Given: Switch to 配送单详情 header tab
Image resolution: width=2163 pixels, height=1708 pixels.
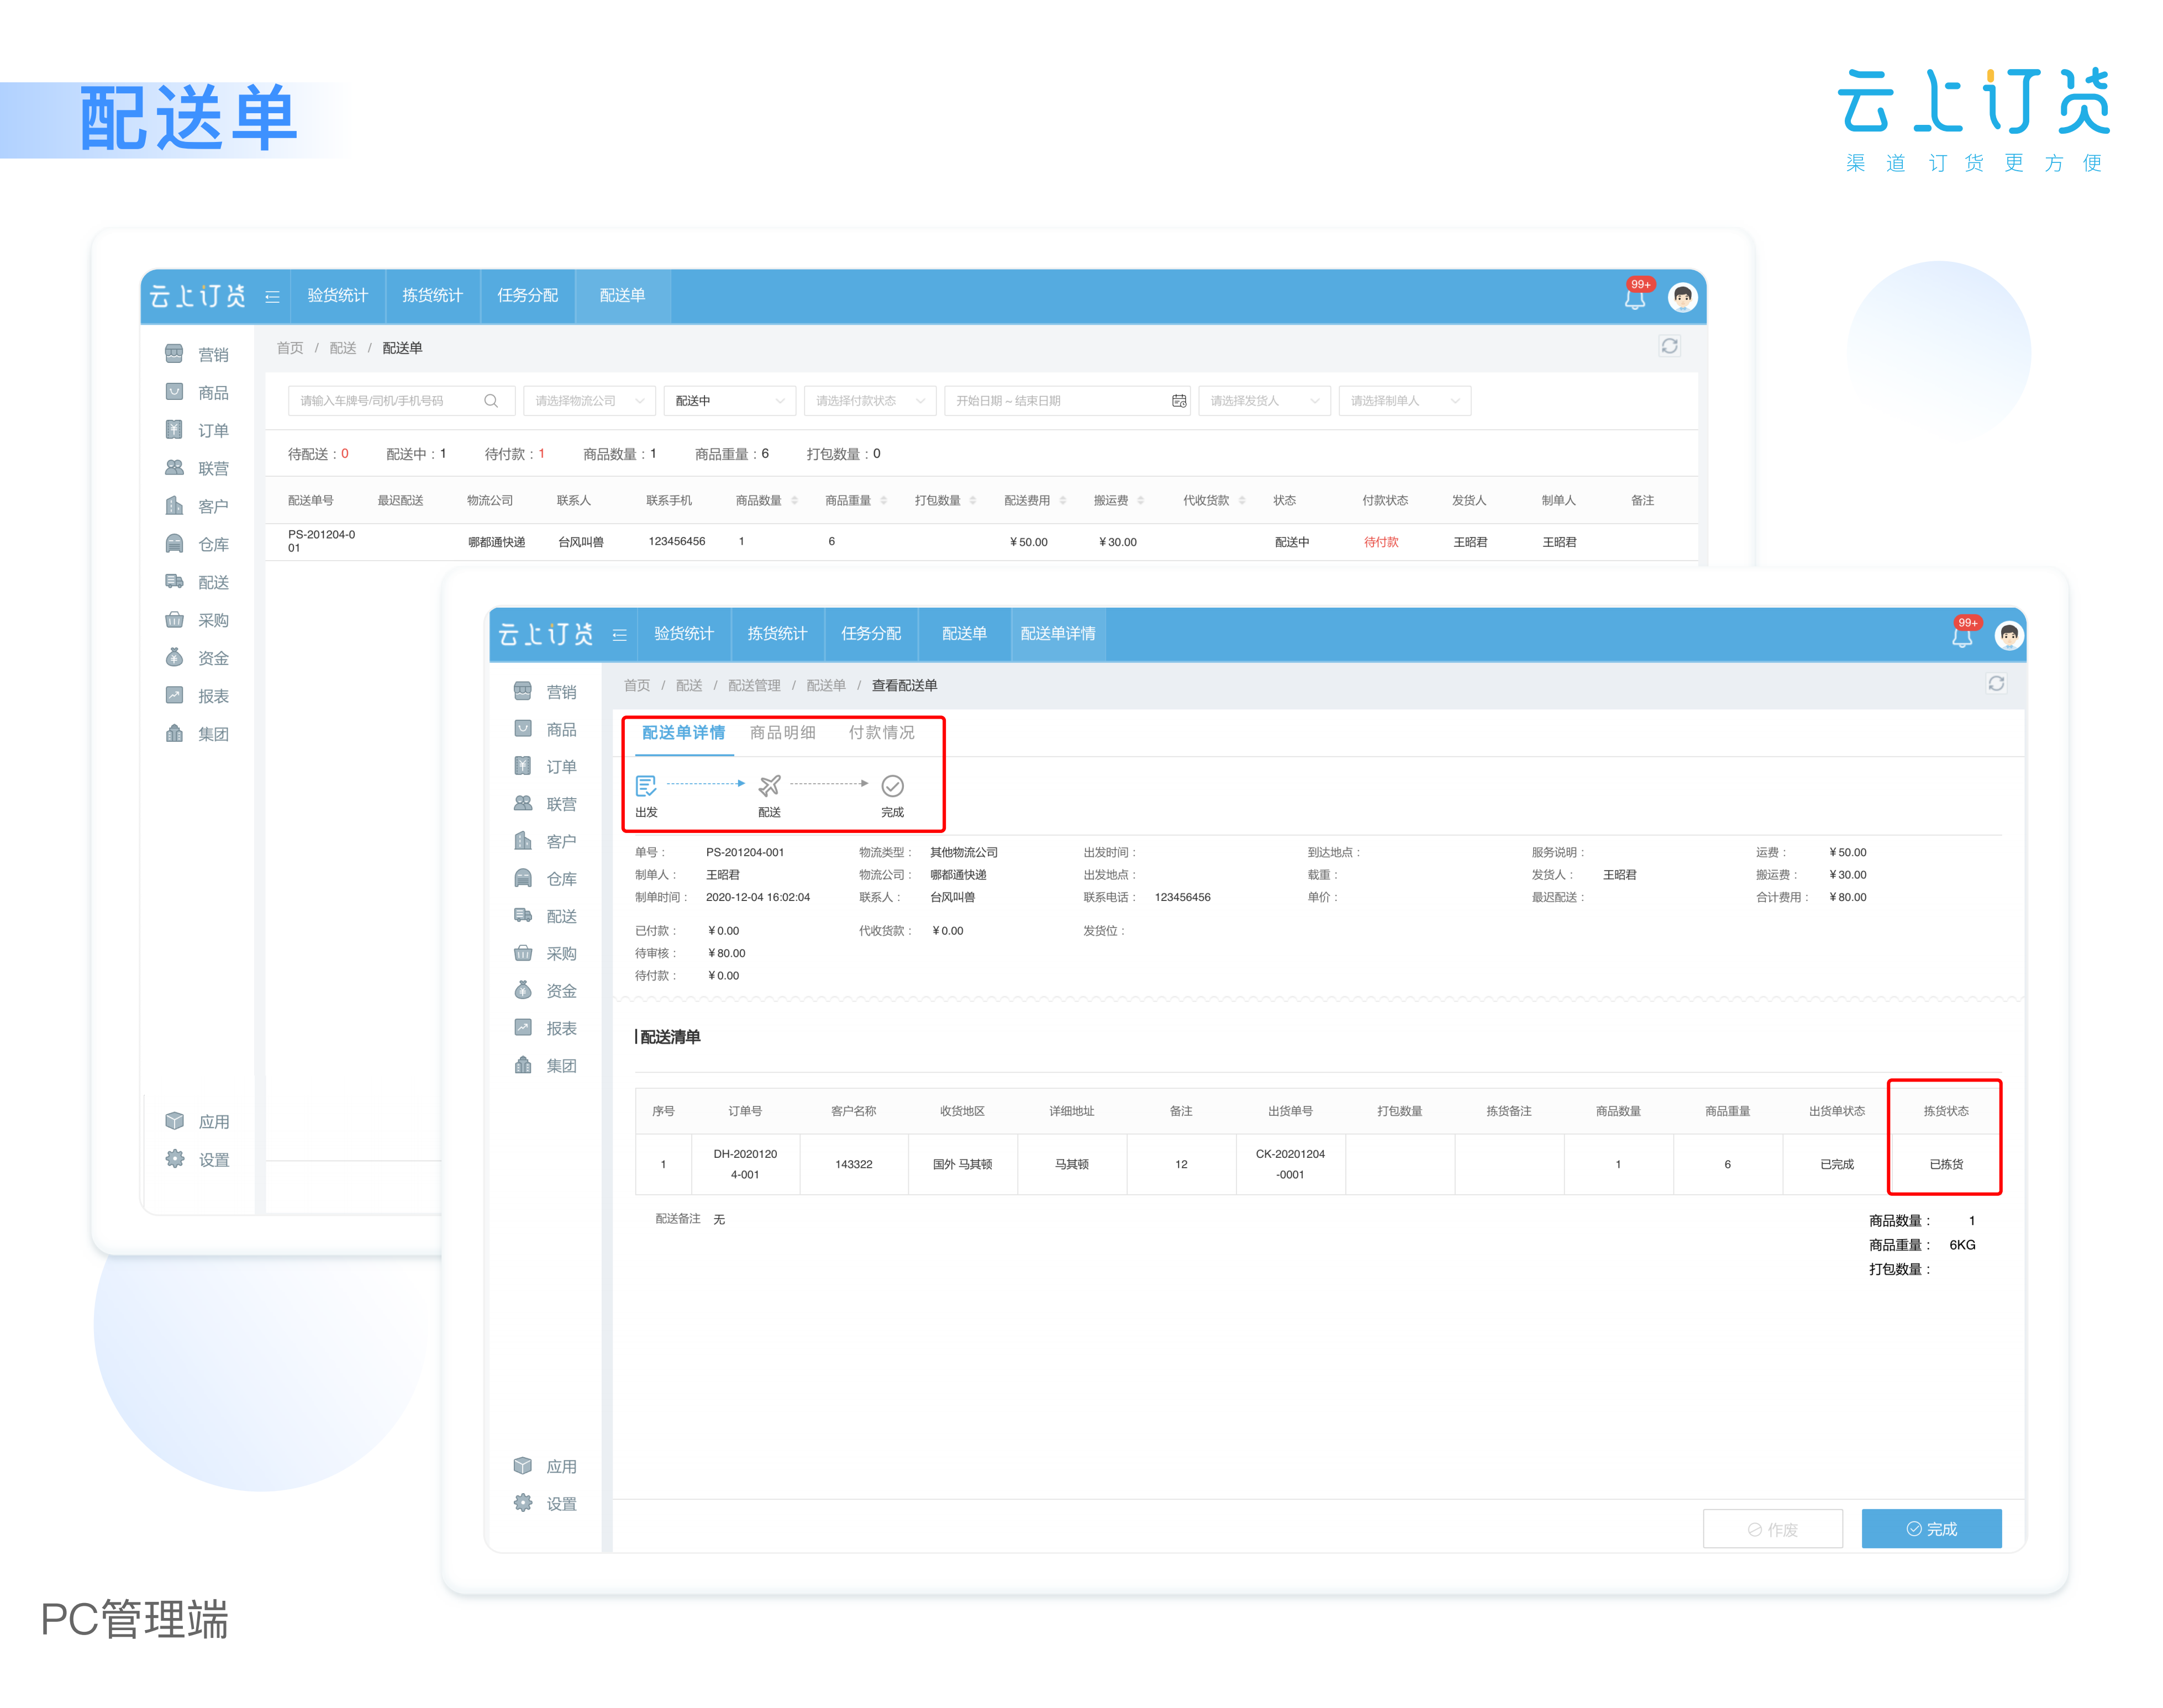Looking at the screenshot, I should click(1058, 634).
